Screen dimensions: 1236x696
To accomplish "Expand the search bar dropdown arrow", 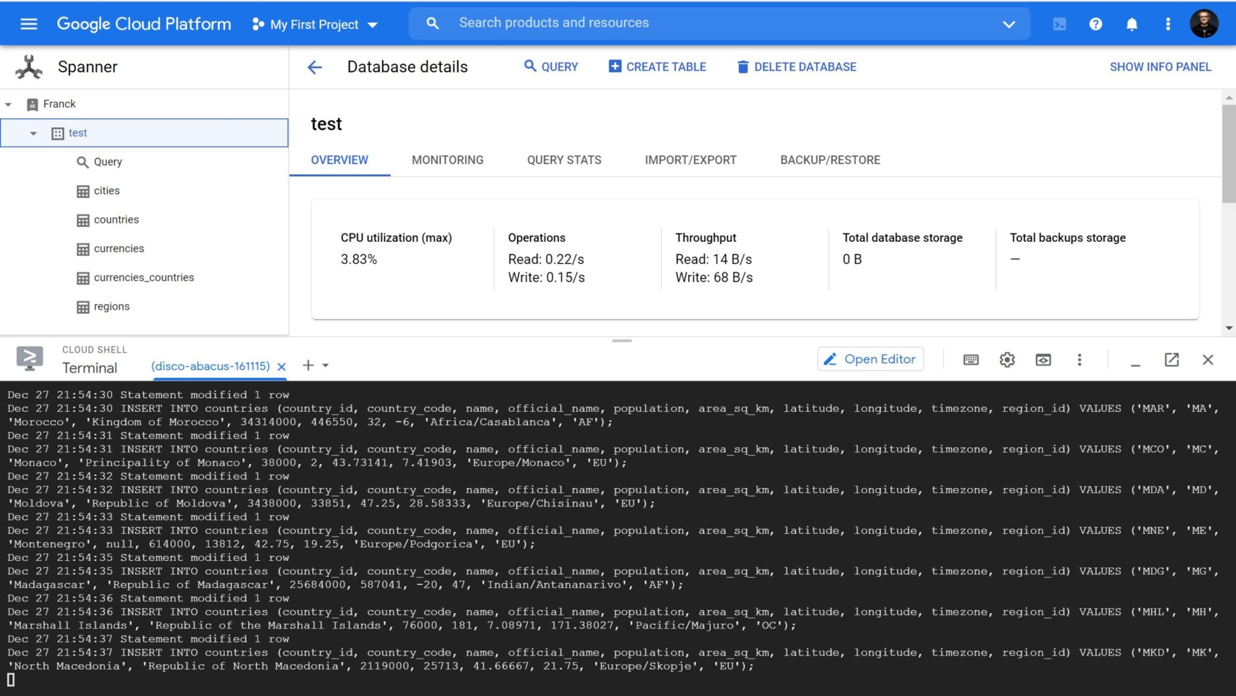I will point(1008,24).
